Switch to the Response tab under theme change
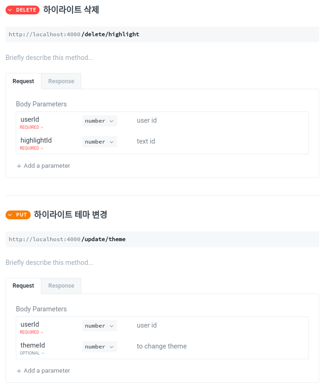The image size is (329, 388). pyautogui.click(x=61, y=286)
